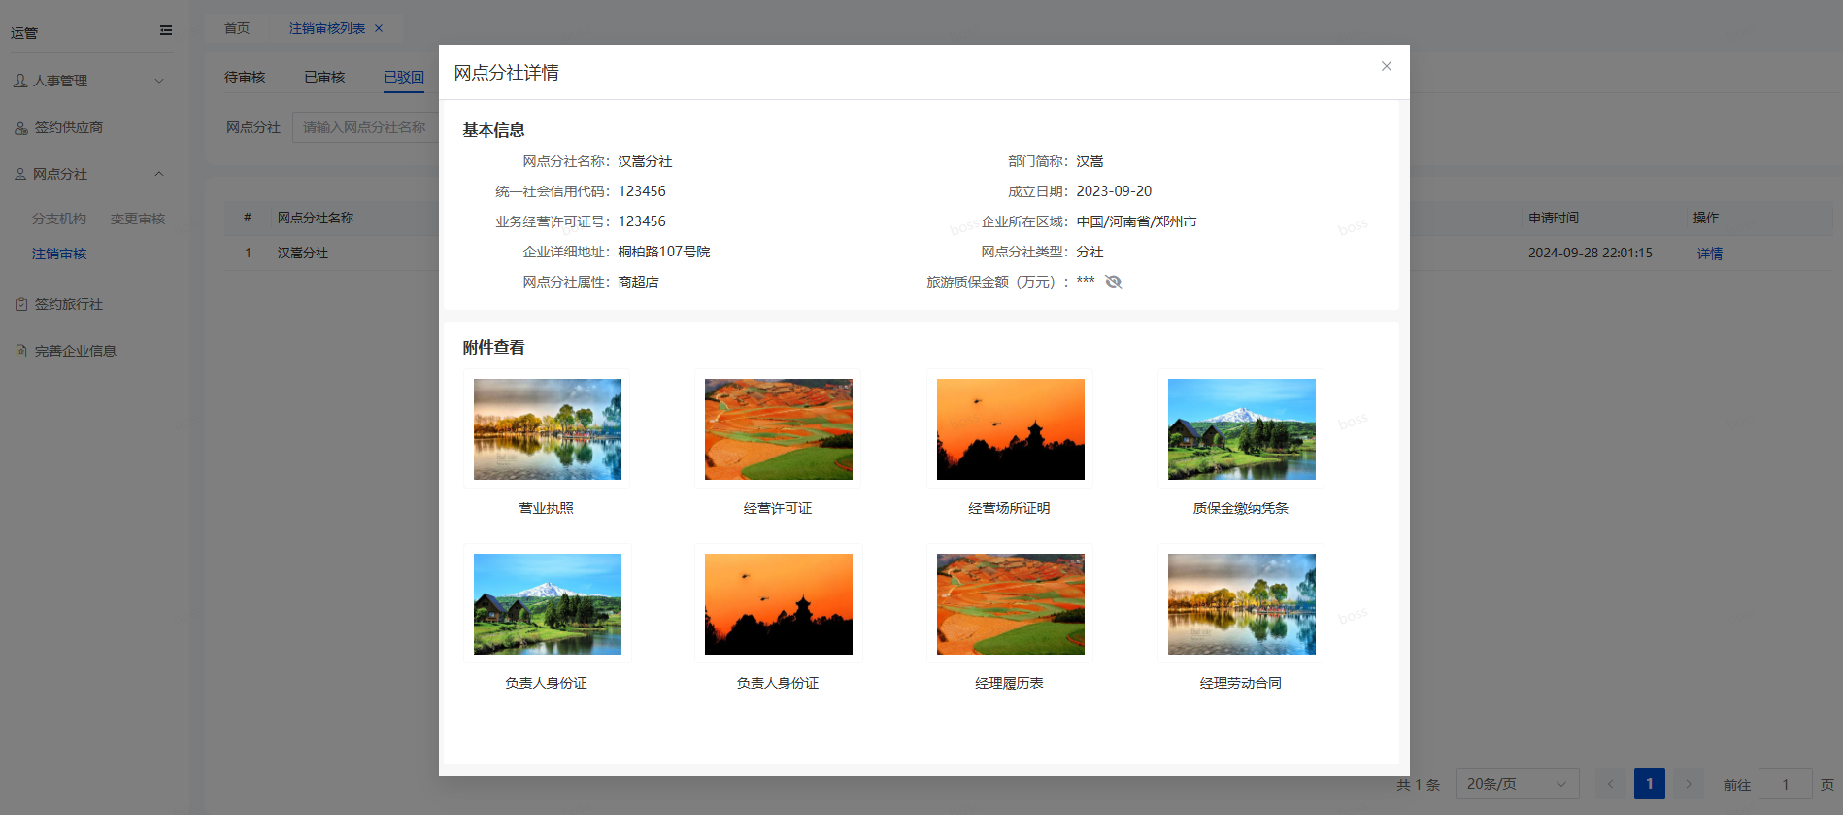Switch to the 待审核 tab
This screenshot has height=815, width=1843.
tap(245, 77)
